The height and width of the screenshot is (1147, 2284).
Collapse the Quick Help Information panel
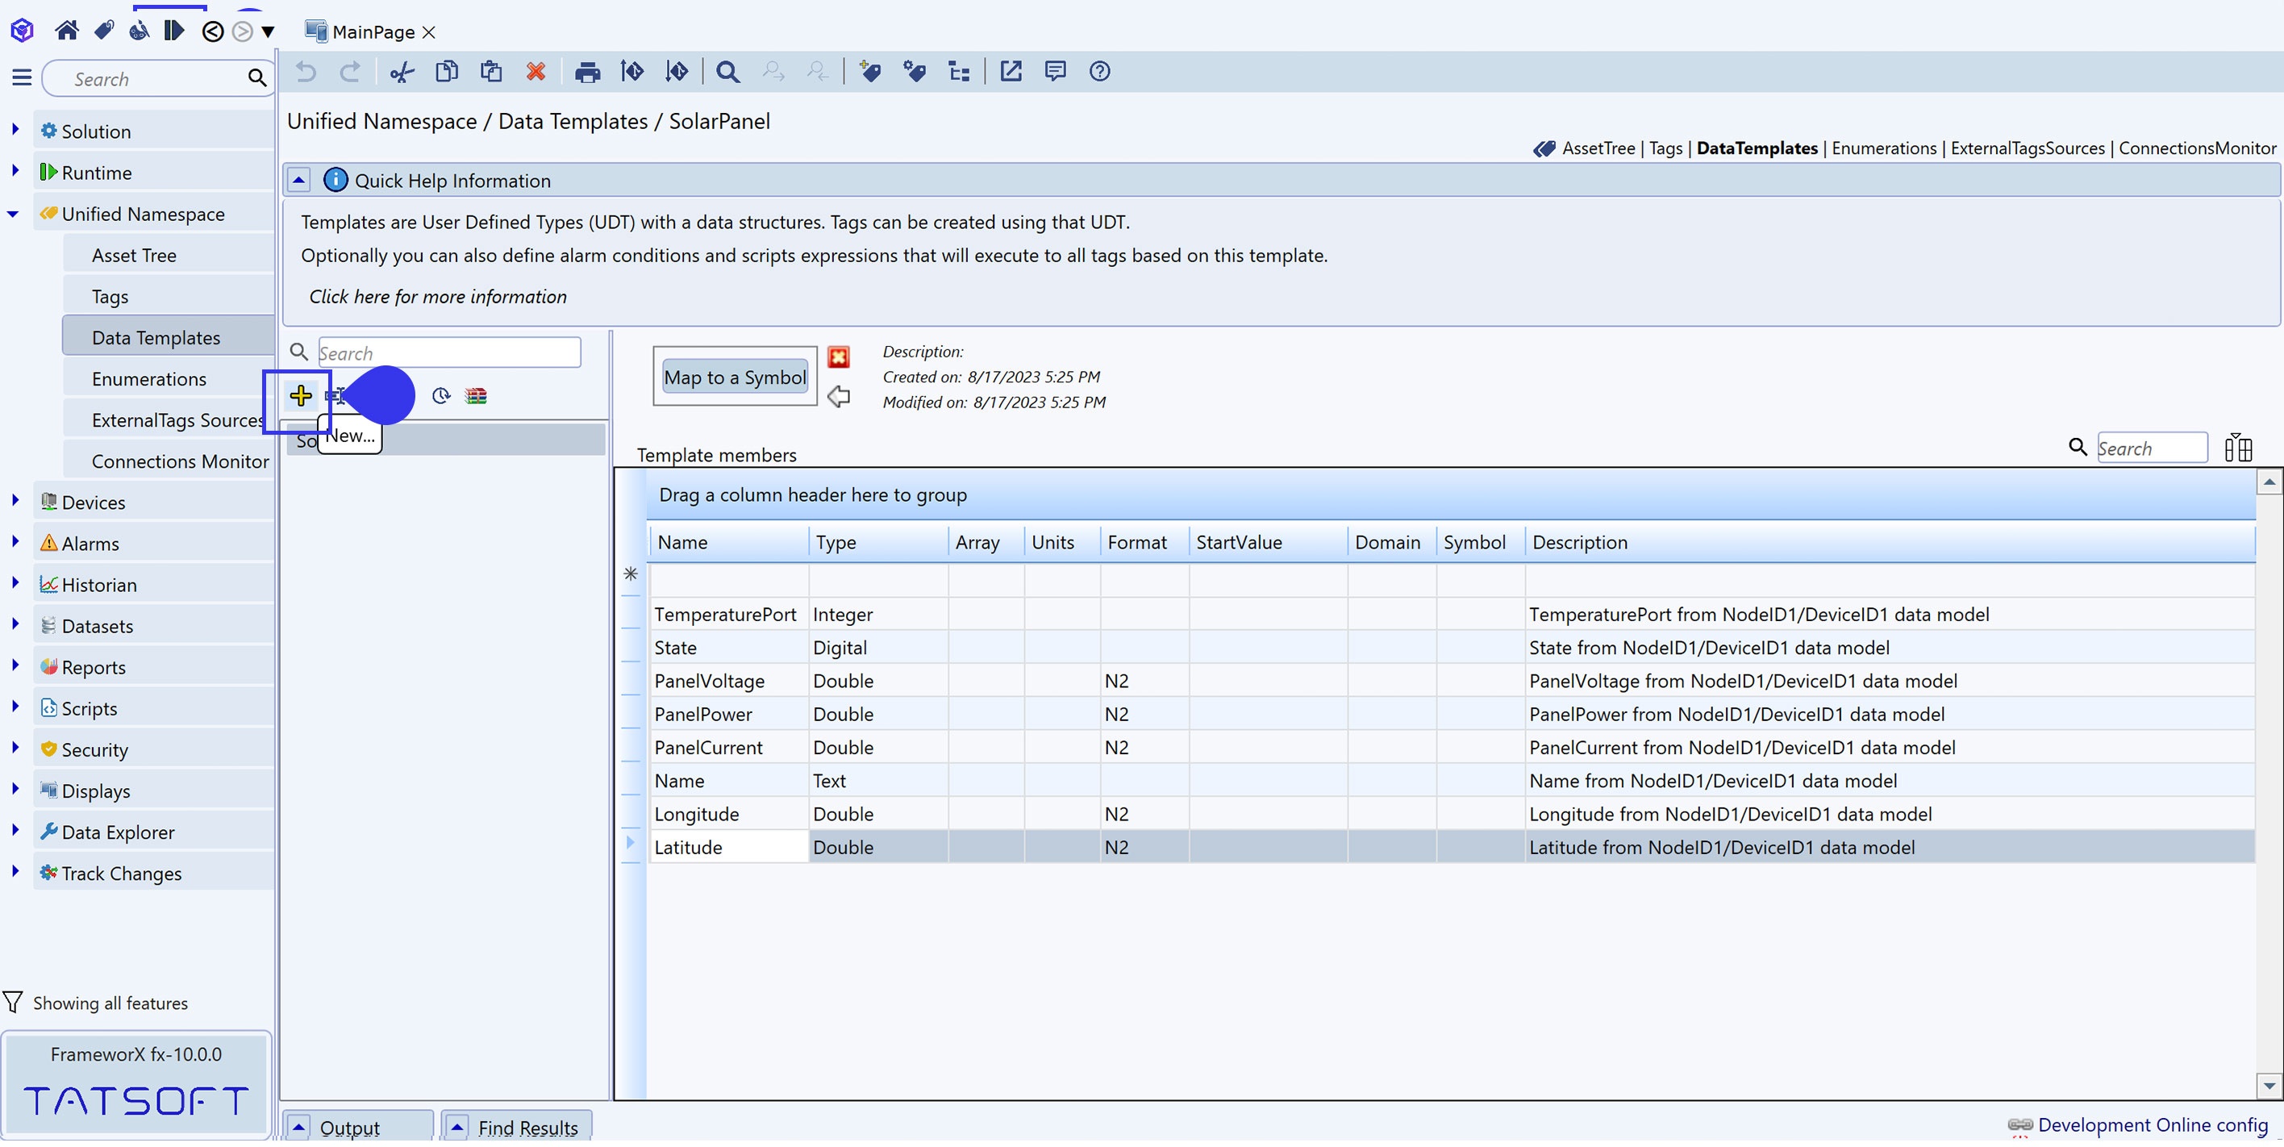[x=298, y=180]
